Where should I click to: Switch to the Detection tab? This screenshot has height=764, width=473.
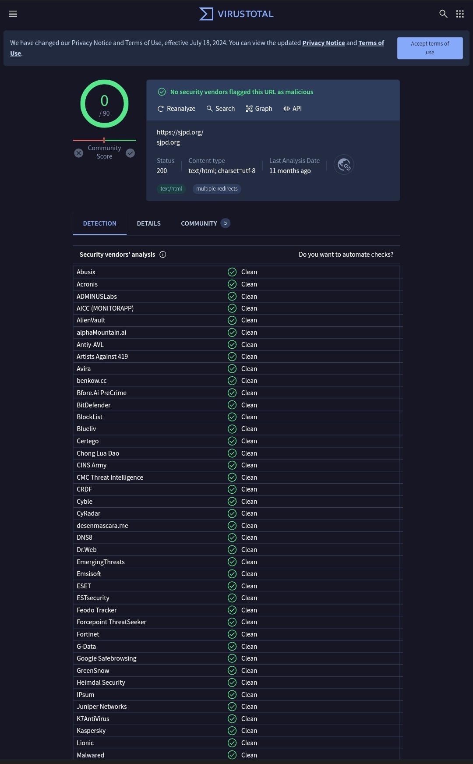tap(100, 223)
